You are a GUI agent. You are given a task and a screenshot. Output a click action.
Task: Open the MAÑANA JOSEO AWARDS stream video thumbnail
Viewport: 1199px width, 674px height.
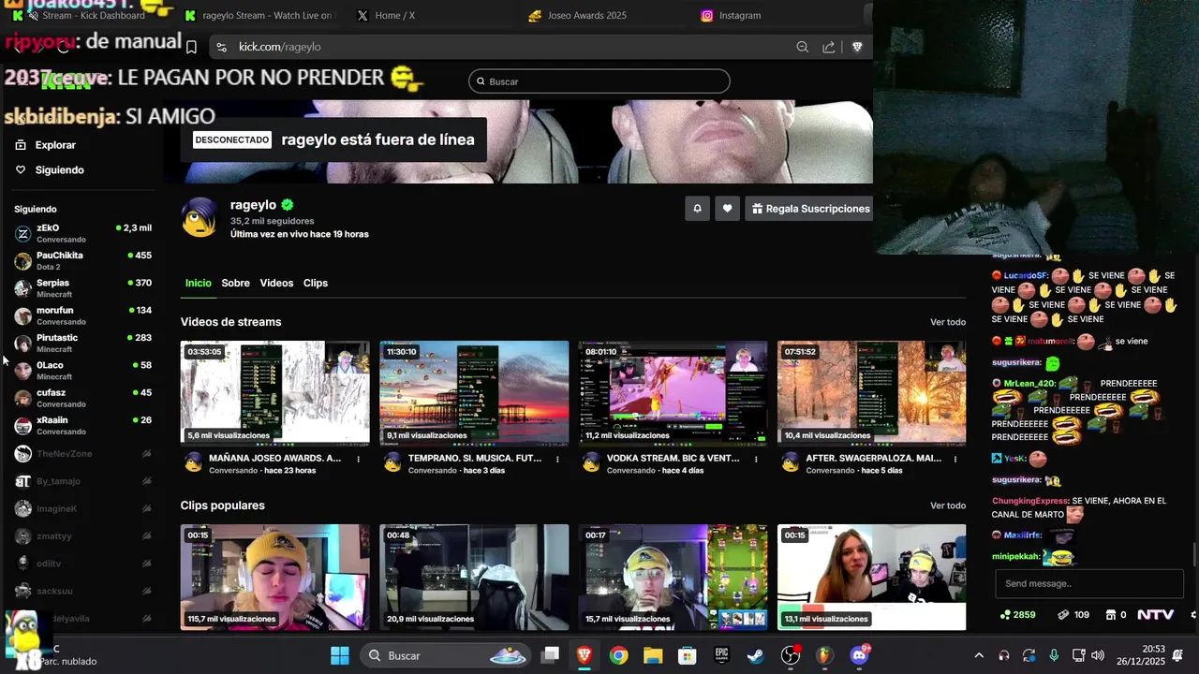click(x=275, y=392)
